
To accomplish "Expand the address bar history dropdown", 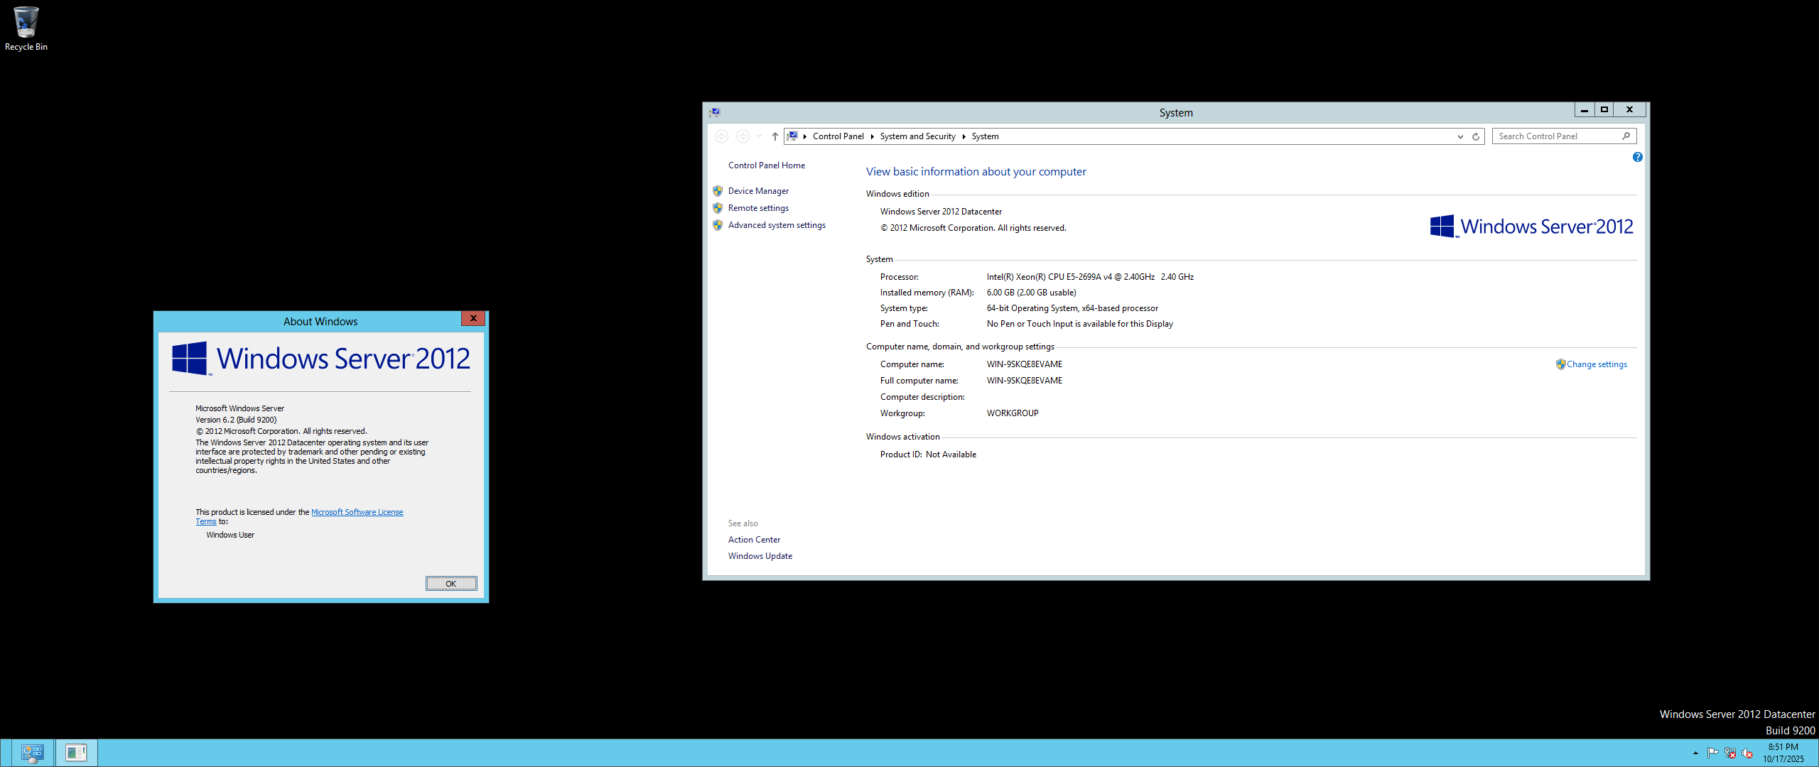I will click(x=1460, y=136).
